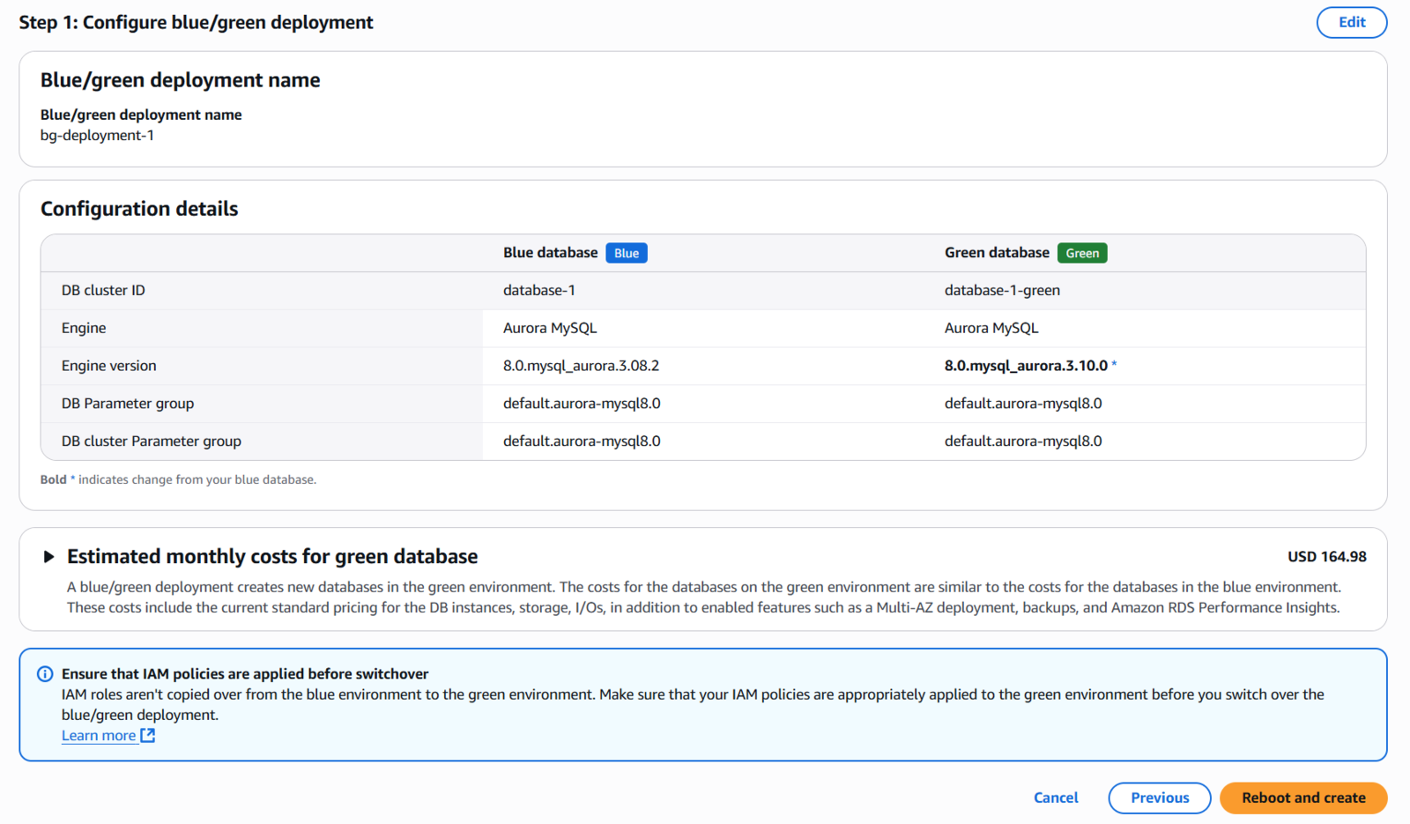
Task: Expand Estimated monthly costs for green database
Action: click(49, 557)
